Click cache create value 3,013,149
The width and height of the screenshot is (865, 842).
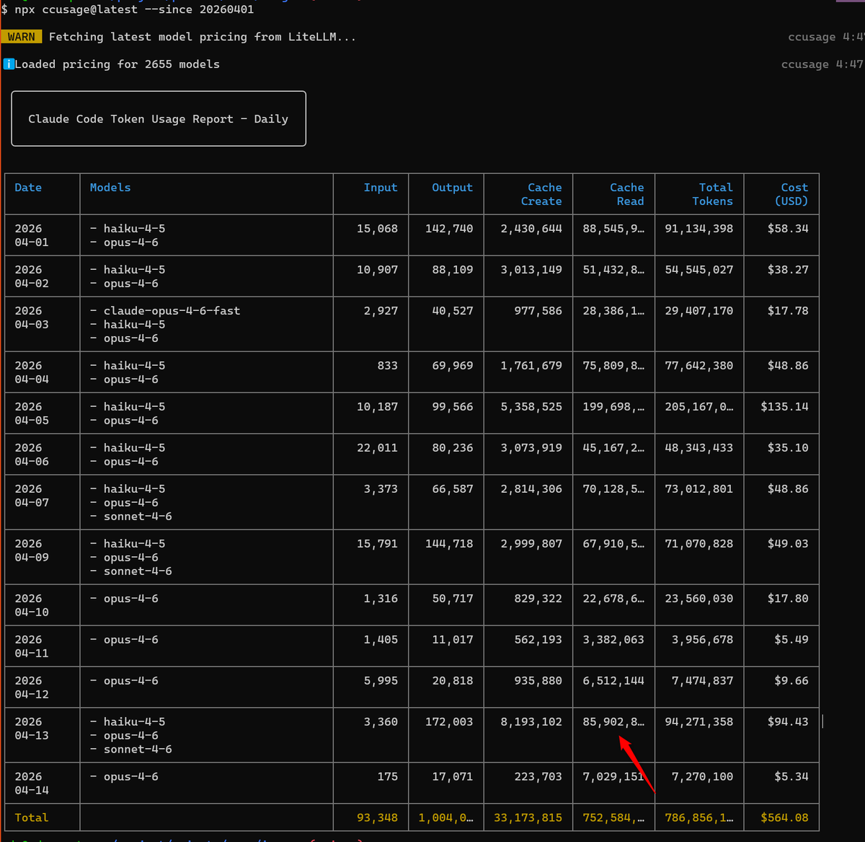[531, 270]
